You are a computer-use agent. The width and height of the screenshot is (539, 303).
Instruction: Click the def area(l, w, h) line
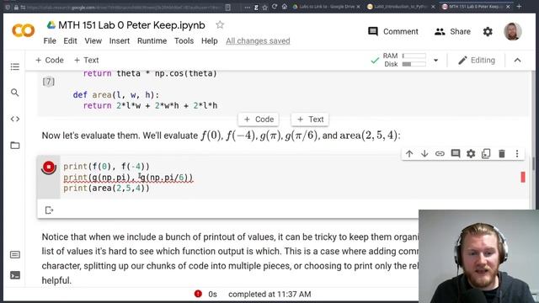tap(116, 95)
